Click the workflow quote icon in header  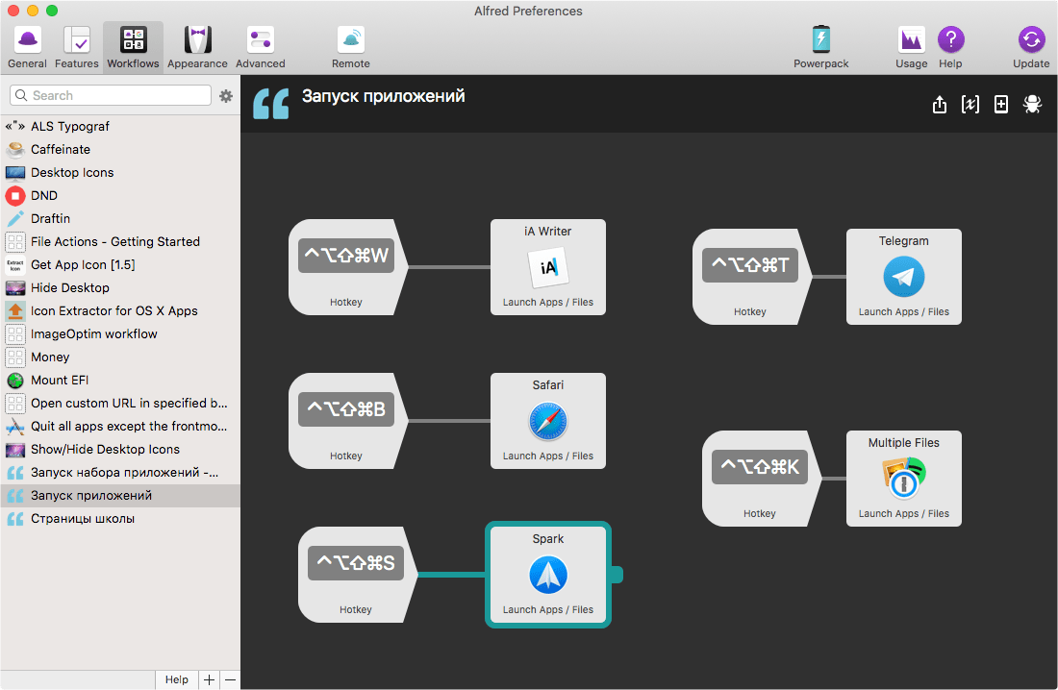[270, 104]
